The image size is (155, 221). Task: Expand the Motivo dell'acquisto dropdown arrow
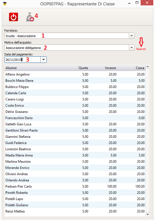[132, 48]
